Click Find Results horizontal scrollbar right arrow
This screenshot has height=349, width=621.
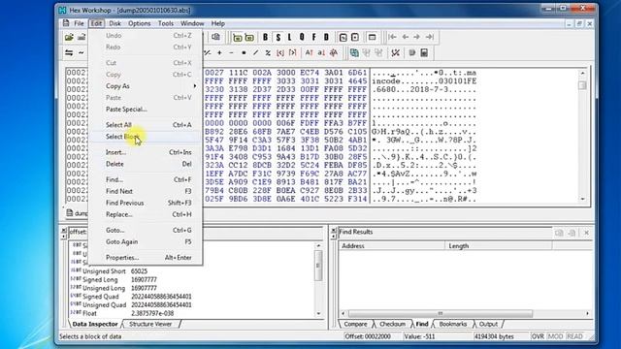pyautogui.click(x=587, y=313)
